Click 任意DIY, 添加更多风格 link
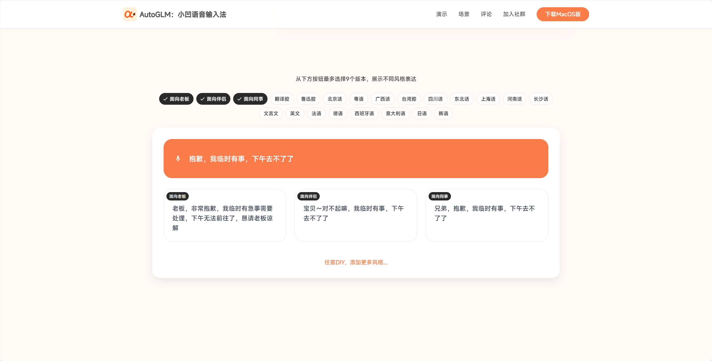This screenshot has width=712, height=361. tap(356, 262)
